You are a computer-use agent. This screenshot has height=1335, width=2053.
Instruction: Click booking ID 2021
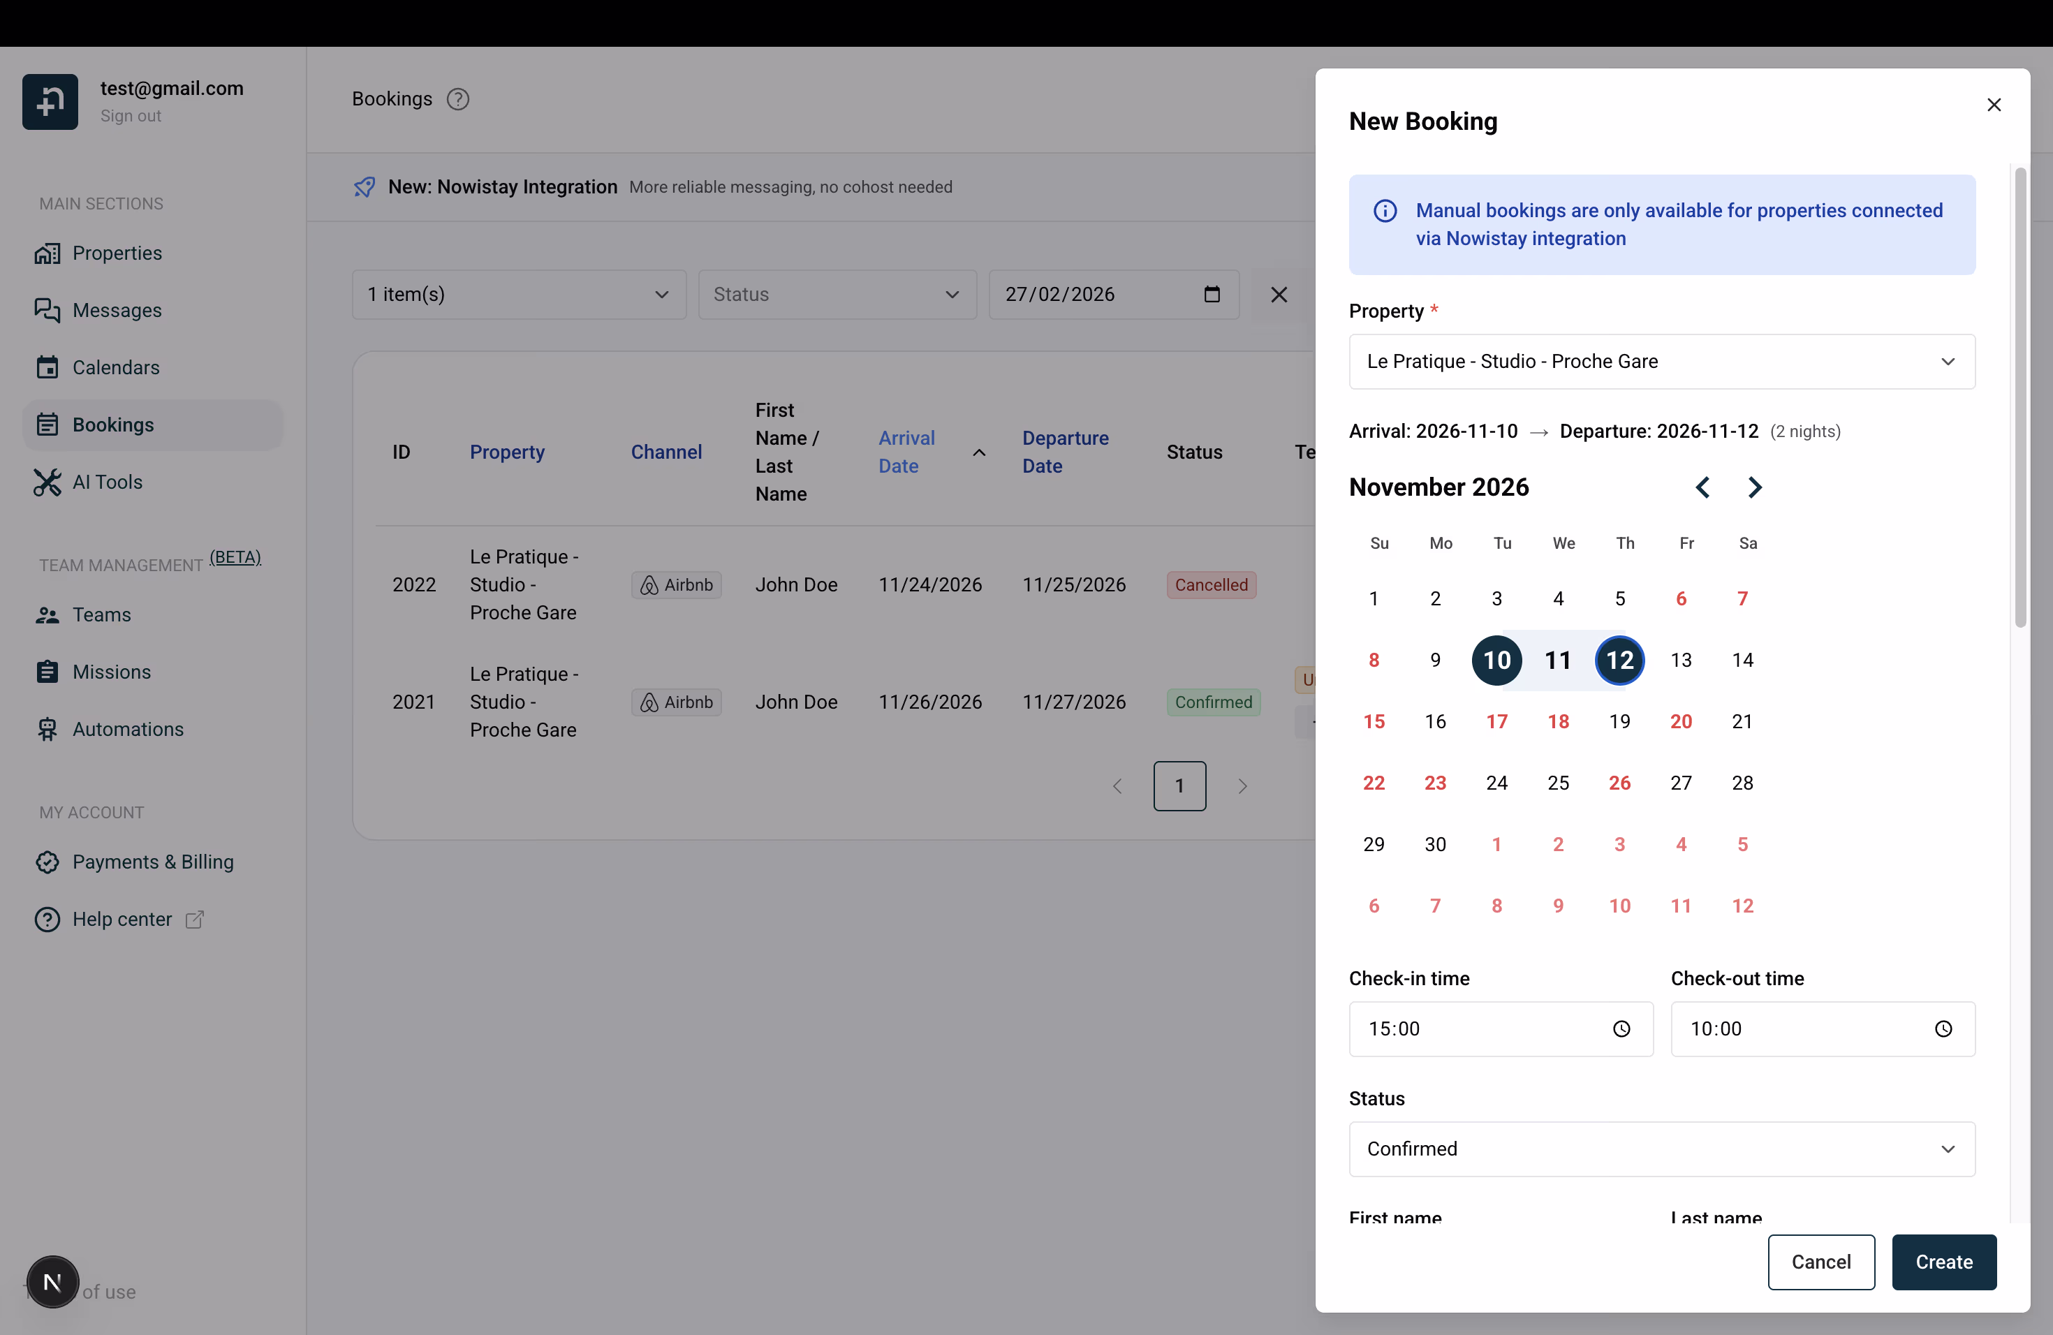click(414, 703)
